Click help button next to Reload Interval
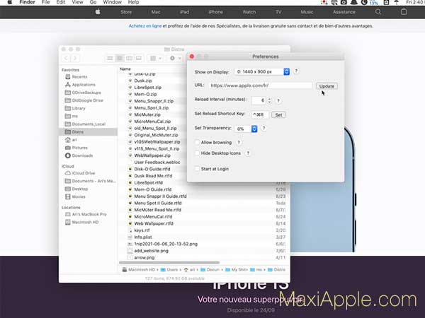425x318 pixels. pyautogui.click(x=278, y=101)
